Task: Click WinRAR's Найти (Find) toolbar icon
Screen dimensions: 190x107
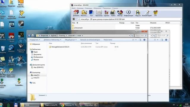Action: click(x=113, y=13)
